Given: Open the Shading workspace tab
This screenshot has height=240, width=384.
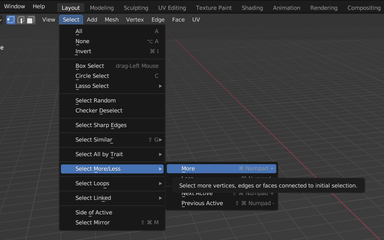Looking at the screenshot, I should (252, 8).
